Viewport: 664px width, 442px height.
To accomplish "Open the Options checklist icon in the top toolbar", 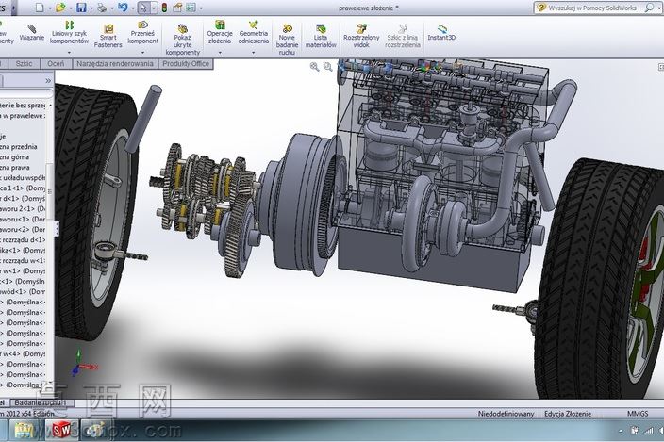I will pos(191,8).
